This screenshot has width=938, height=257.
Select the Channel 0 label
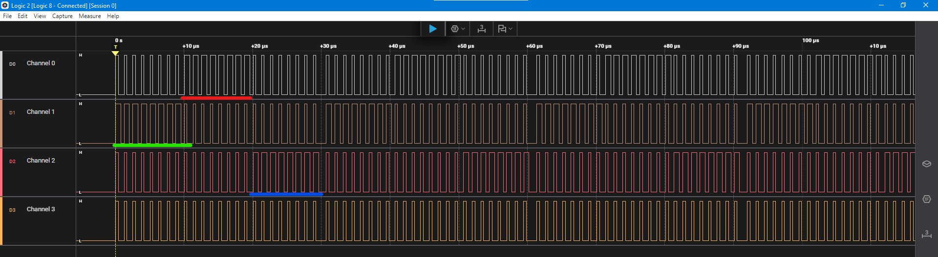point(41,63)
